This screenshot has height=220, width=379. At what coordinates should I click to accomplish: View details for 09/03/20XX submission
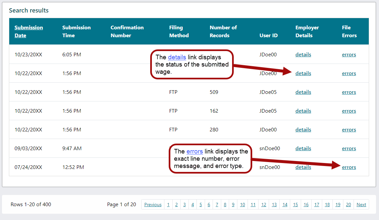(303, 149)
